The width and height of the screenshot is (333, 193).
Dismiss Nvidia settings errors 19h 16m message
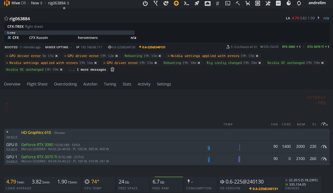(x=96, y=63)
